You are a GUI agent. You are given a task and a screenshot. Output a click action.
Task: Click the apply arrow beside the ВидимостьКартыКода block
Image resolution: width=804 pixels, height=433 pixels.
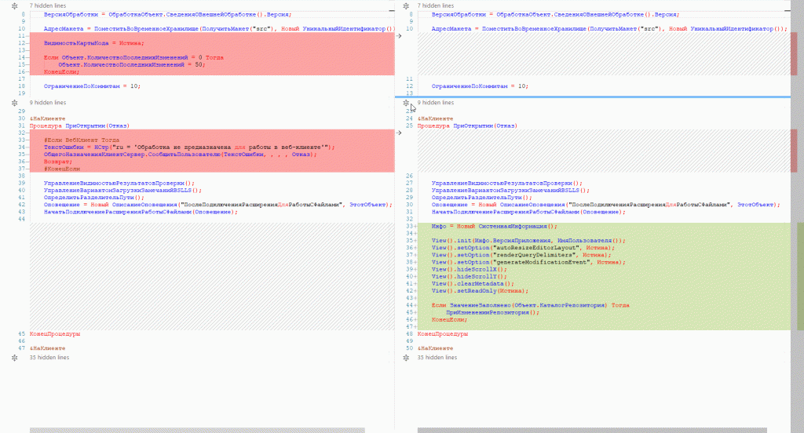click(x=399, y=36)
